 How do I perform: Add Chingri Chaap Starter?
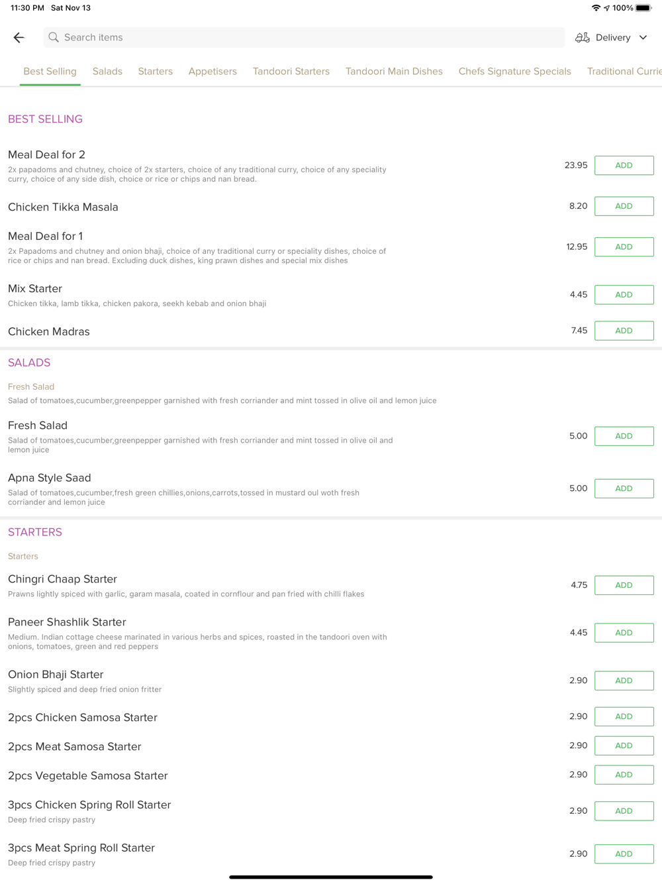point(624,585)
